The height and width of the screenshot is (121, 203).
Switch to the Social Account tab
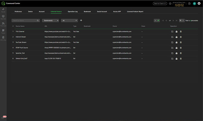click(102, 11)
